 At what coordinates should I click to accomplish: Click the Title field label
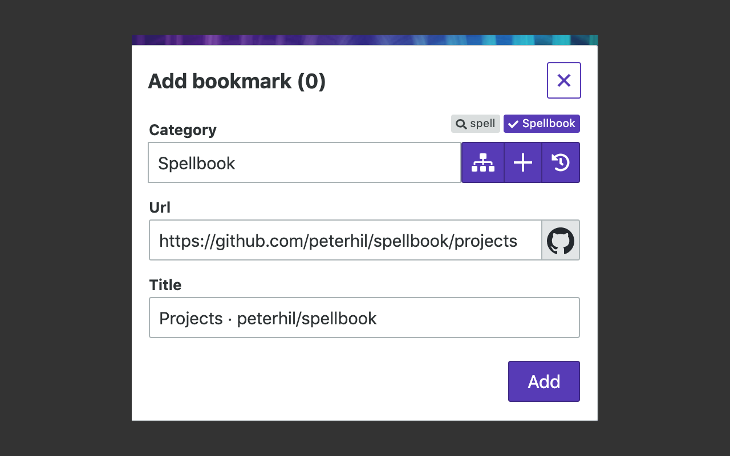click(x=165, y=285)
